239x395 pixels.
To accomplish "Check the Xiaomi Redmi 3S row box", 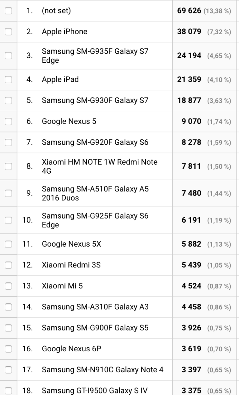I will coord(8,265).
